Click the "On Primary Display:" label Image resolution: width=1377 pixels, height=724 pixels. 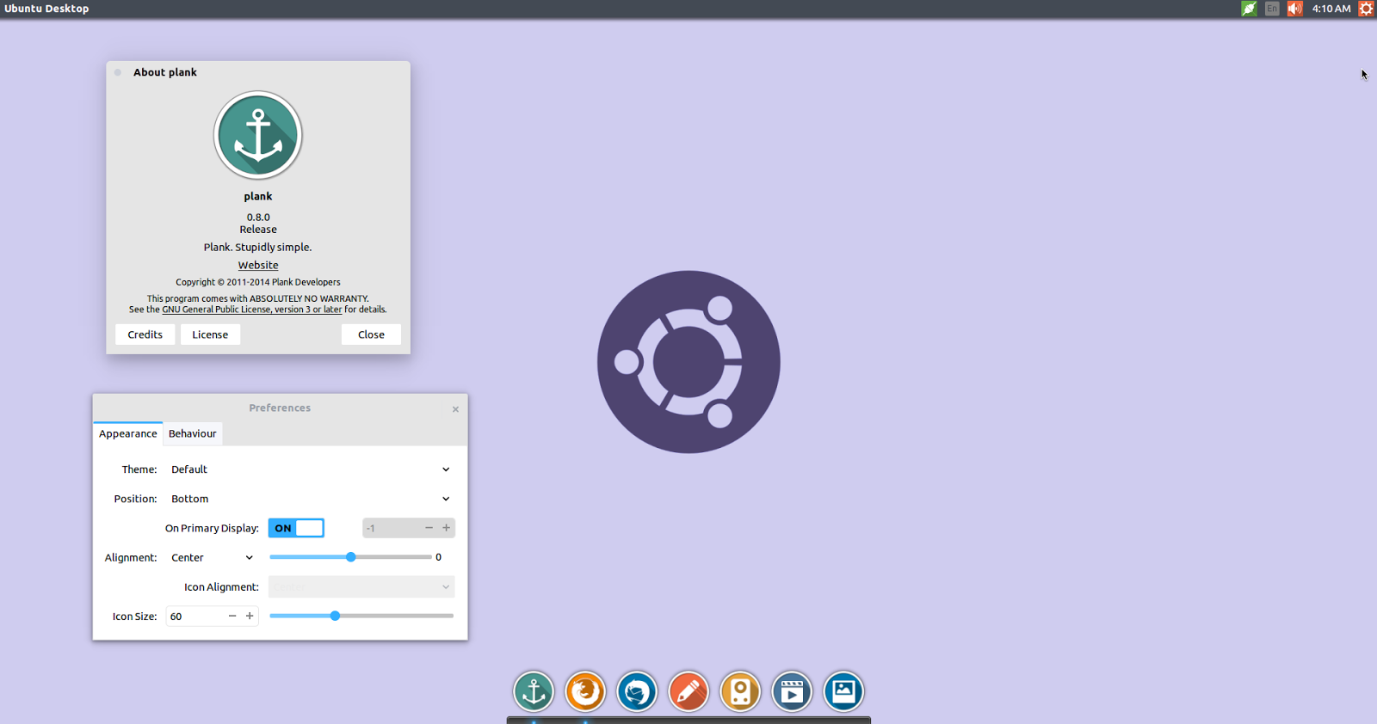(x=212, y=528)
